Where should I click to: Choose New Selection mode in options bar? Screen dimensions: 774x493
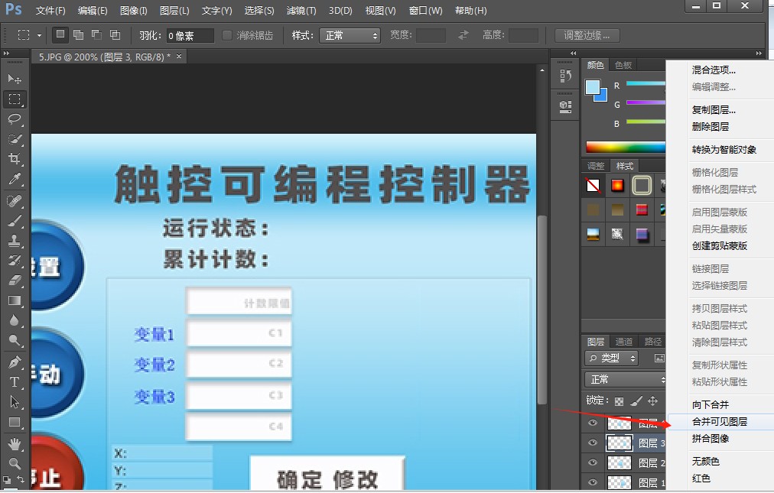tap(60, 34)
